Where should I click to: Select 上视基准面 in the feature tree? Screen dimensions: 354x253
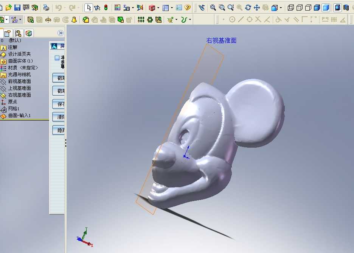point(19,88)
